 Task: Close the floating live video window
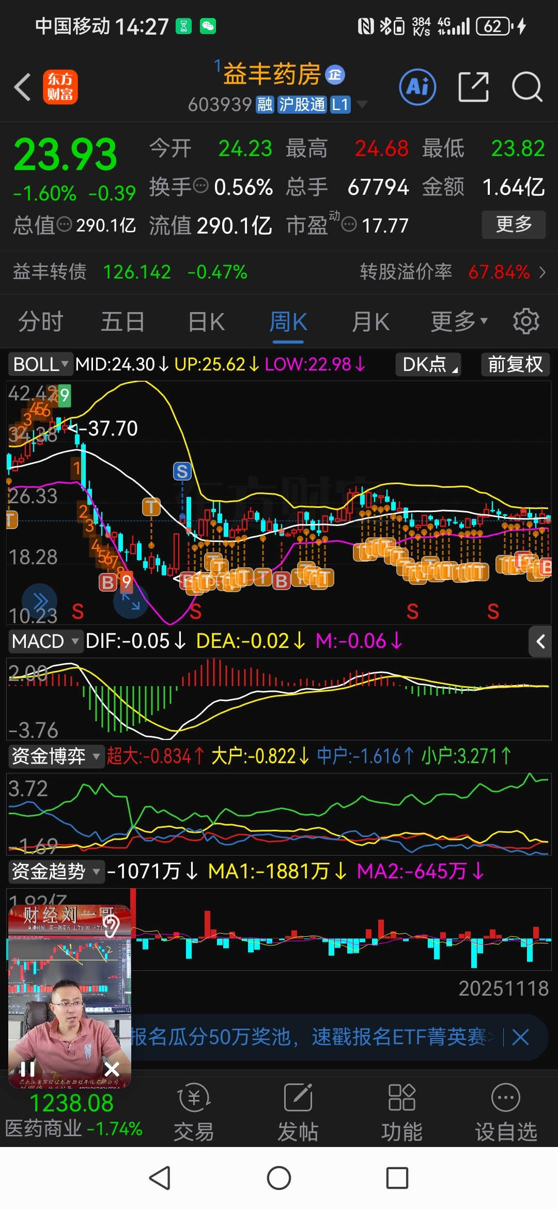[112, 1069]
